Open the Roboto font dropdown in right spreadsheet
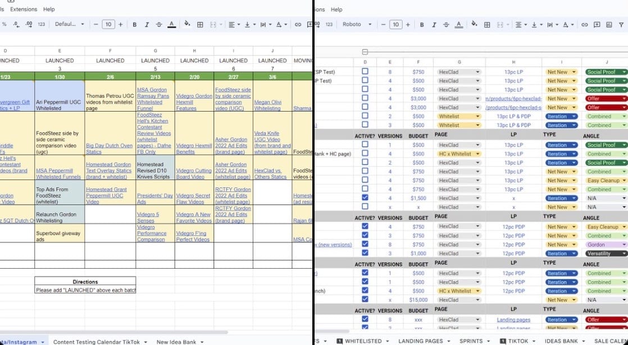Screen dimensions: 628x345 pyautogui.click(x=357, y=24)
